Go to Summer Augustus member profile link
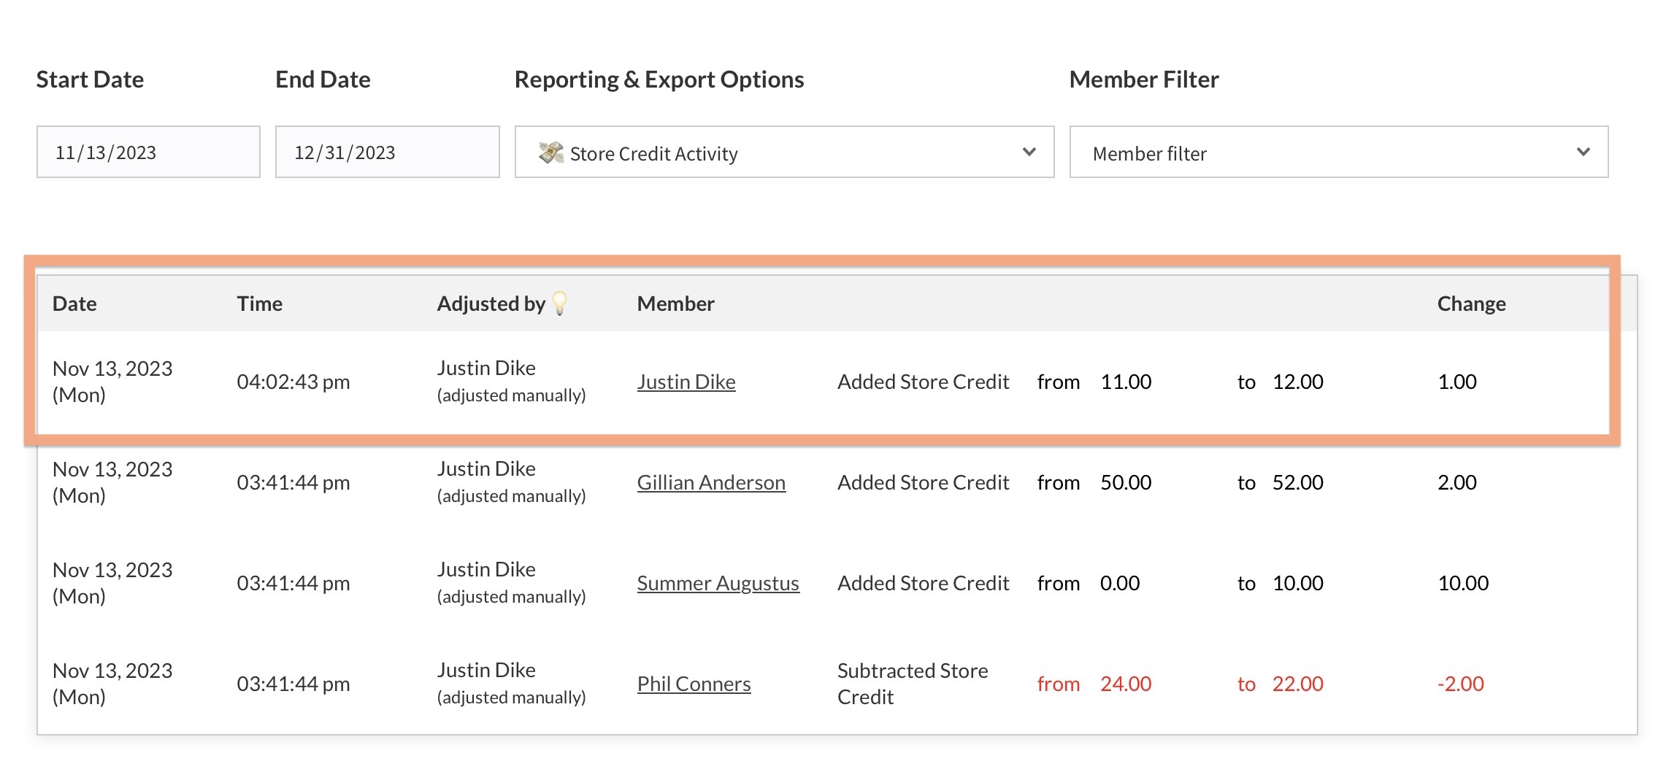The image size is (1666, 772). [x=718, y=583]
